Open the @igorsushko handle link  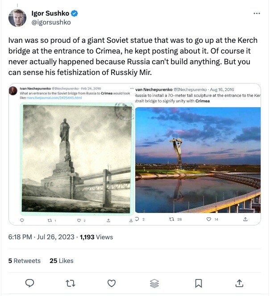coord(51,22)
